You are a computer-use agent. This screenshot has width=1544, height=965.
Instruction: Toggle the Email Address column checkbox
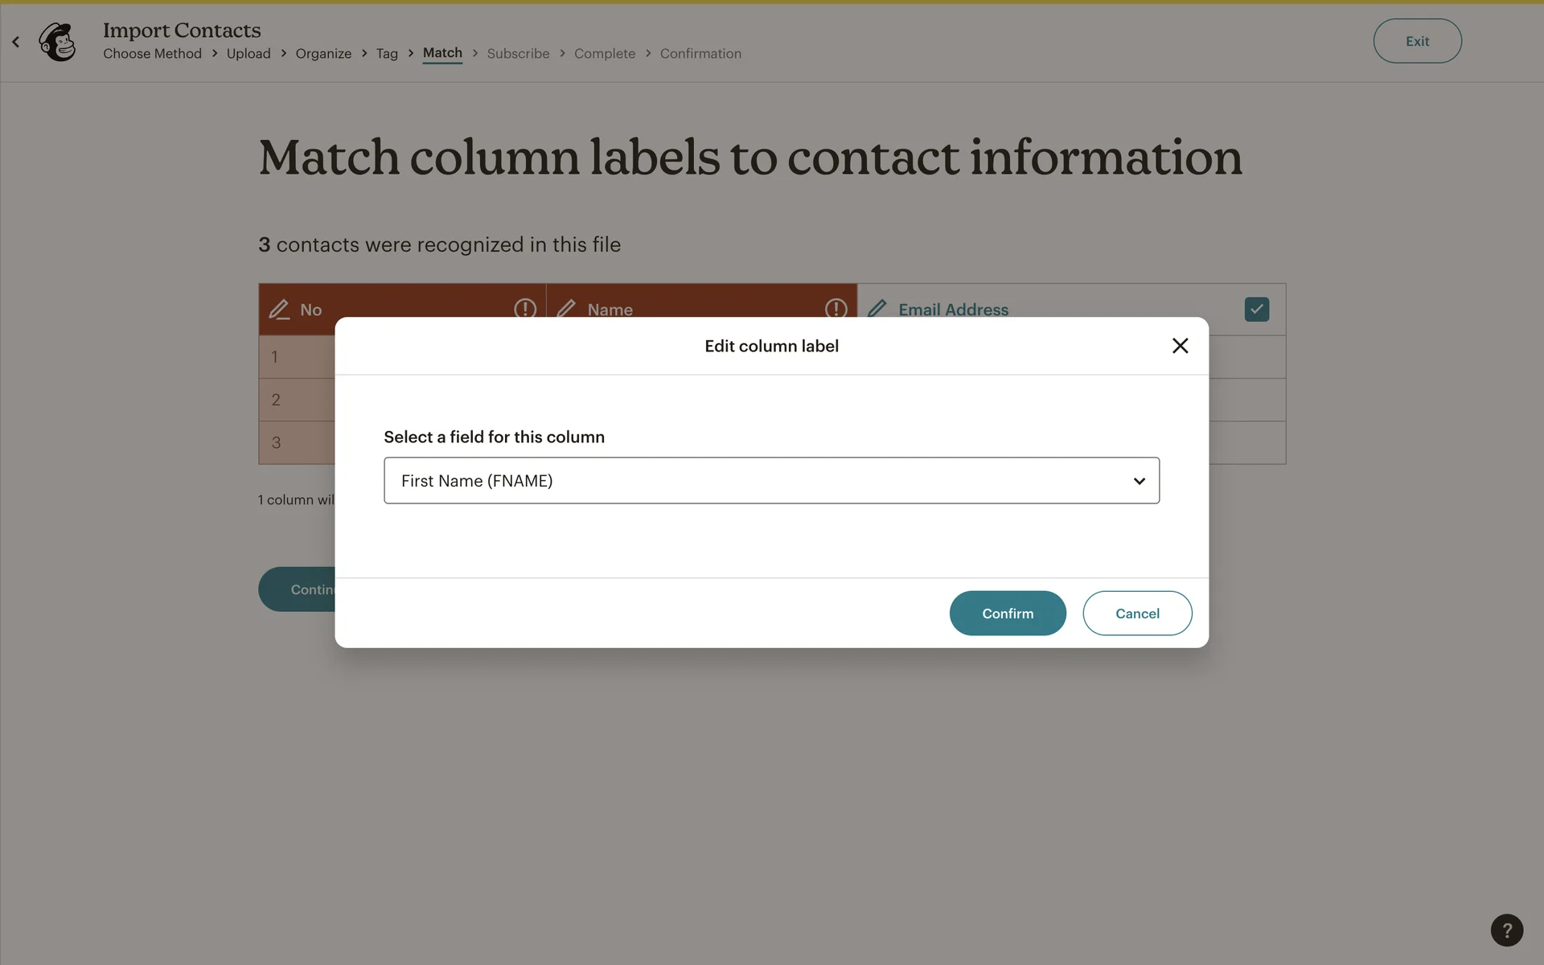(x=1256, y=310)
